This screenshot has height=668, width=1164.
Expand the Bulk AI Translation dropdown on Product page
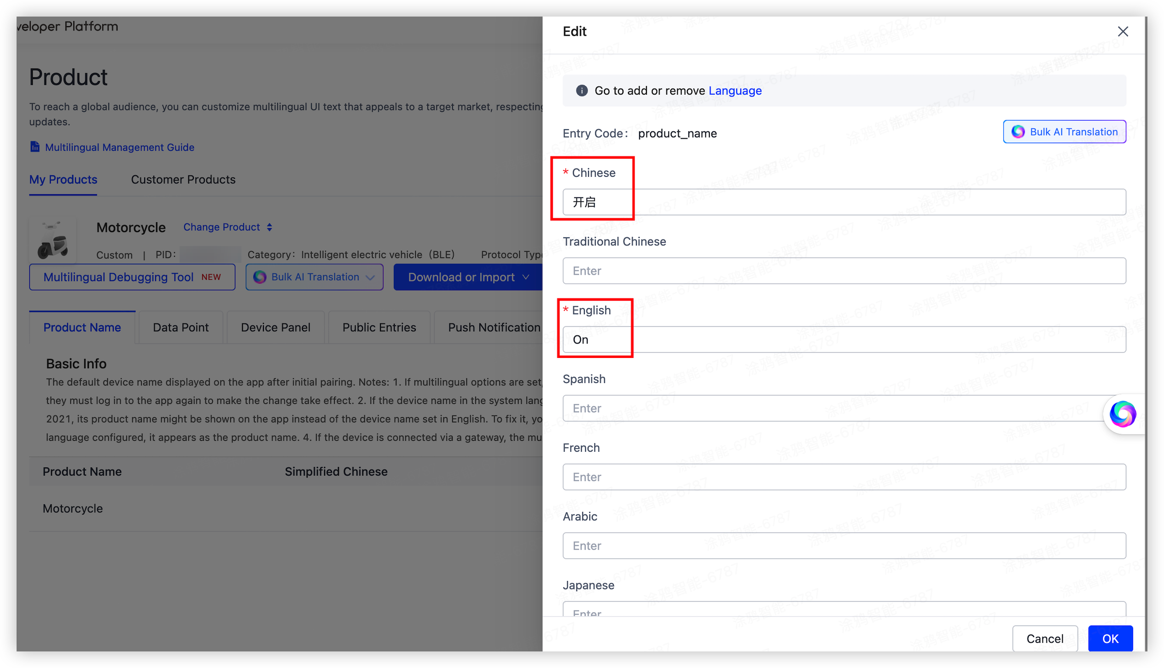pos(314,277)
